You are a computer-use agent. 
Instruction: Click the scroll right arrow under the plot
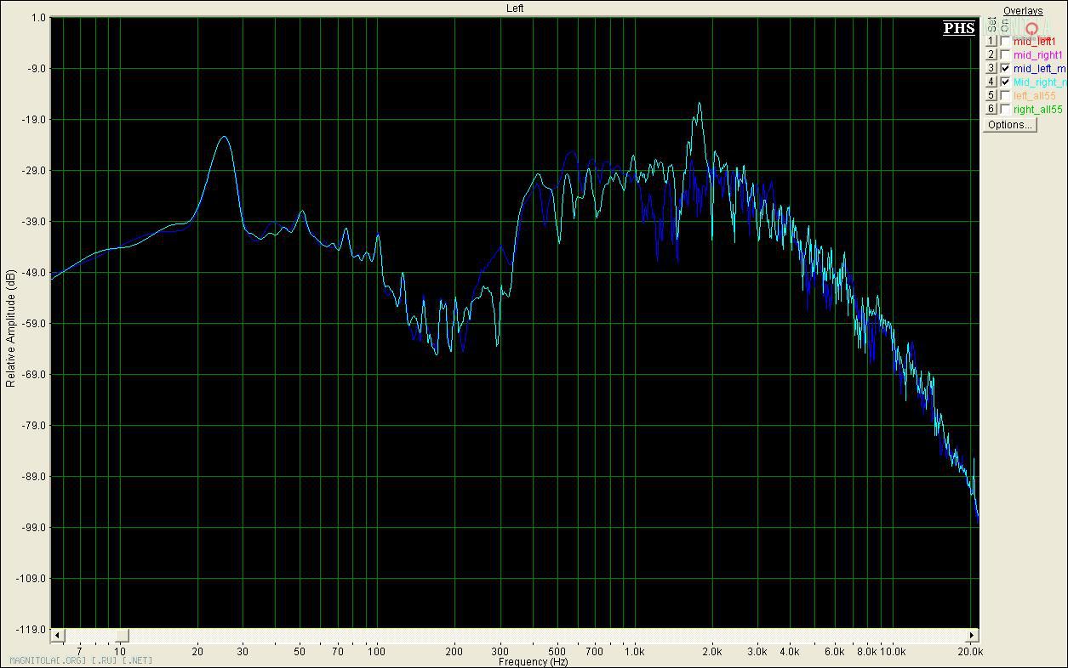coord(972,636)
